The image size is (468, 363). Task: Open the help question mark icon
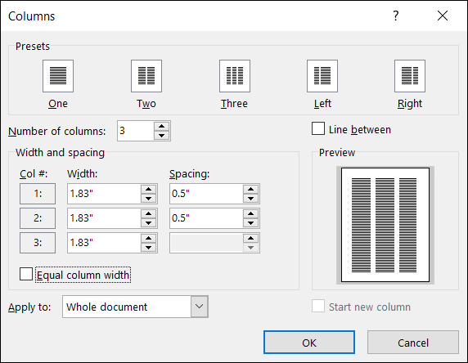click(x=396, y=16)
